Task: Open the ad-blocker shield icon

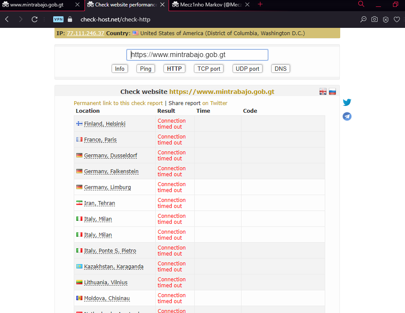Action: click(x=385, y=19)
